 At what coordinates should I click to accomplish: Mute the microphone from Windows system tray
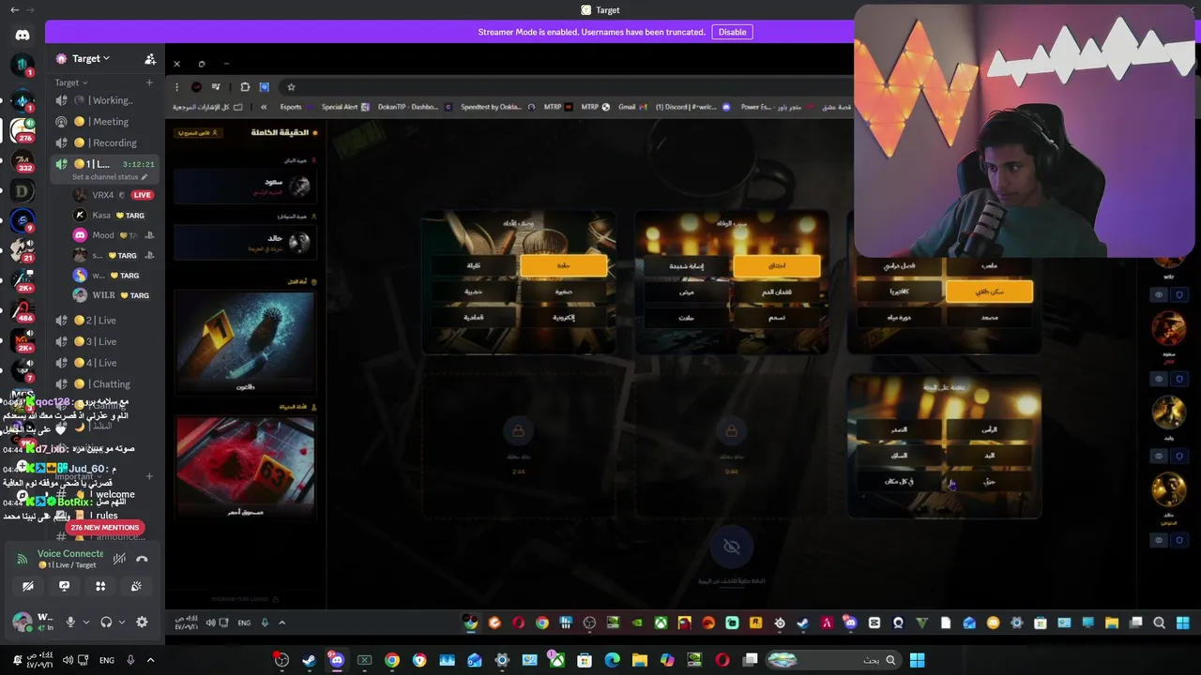[130, 660]
